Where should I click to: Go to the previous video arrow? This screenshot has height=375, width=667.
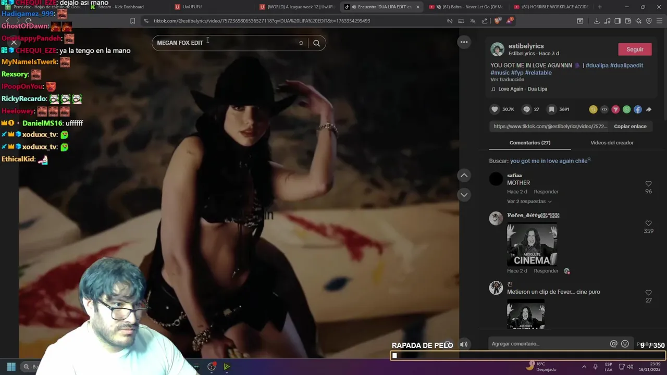click(464, 176)
